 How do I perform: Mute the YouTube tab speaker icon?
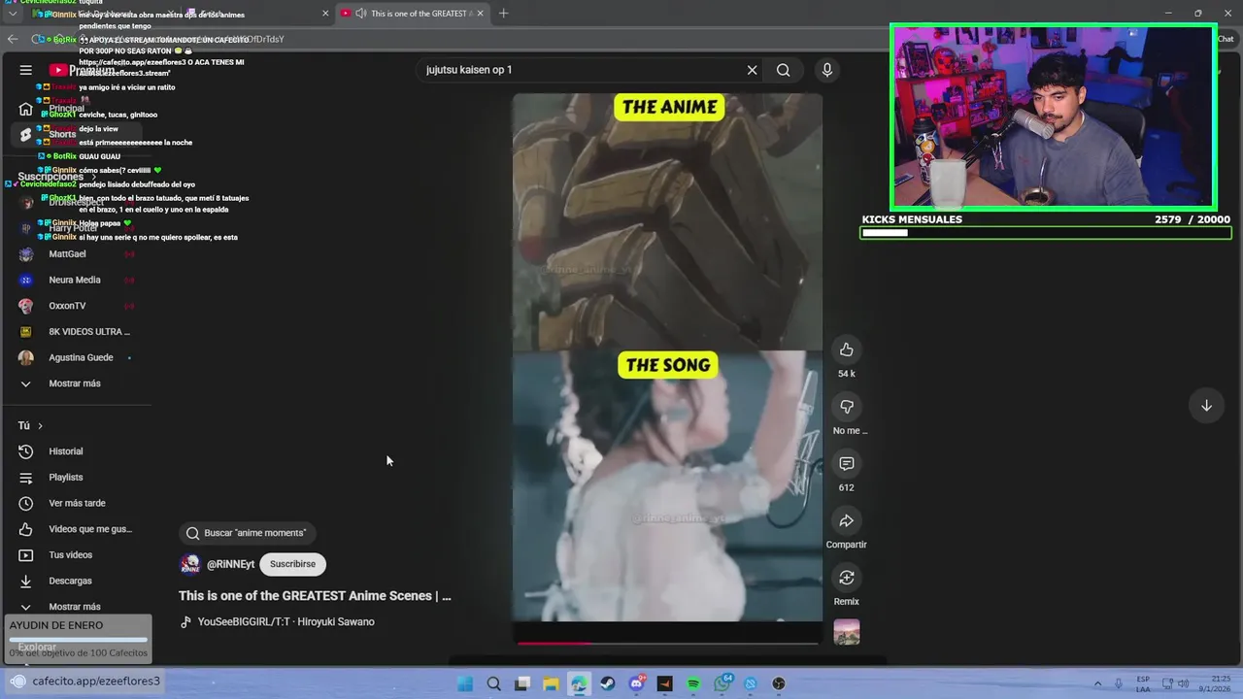361,14
